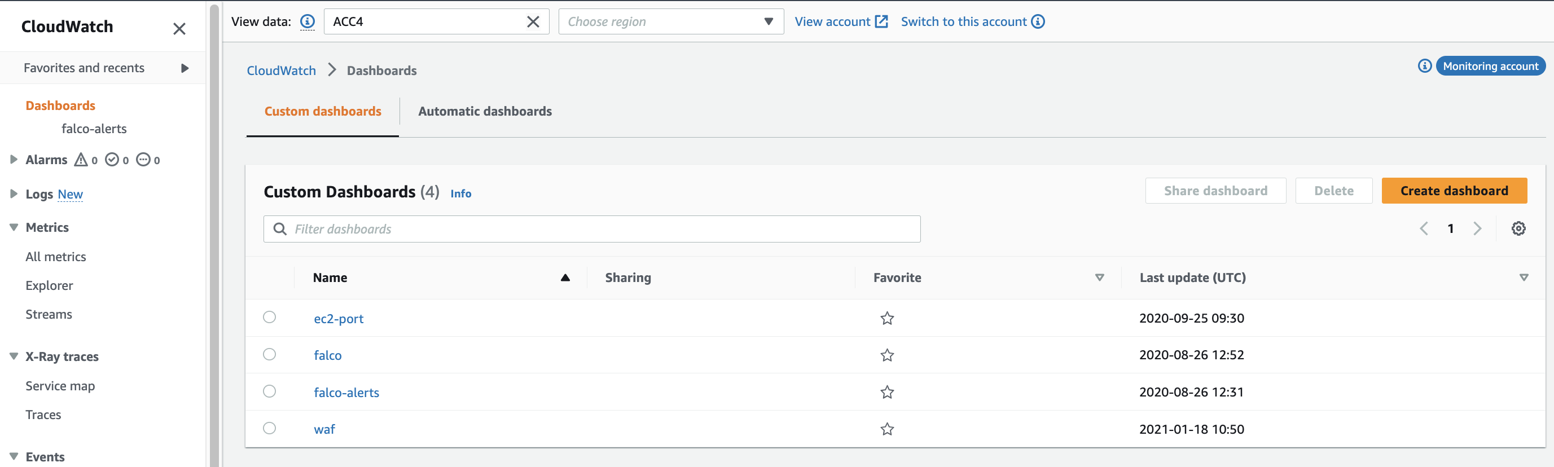Sort by Favorite column arrow
Screen dimensions: 1554x467
[x=1100, y=277]
